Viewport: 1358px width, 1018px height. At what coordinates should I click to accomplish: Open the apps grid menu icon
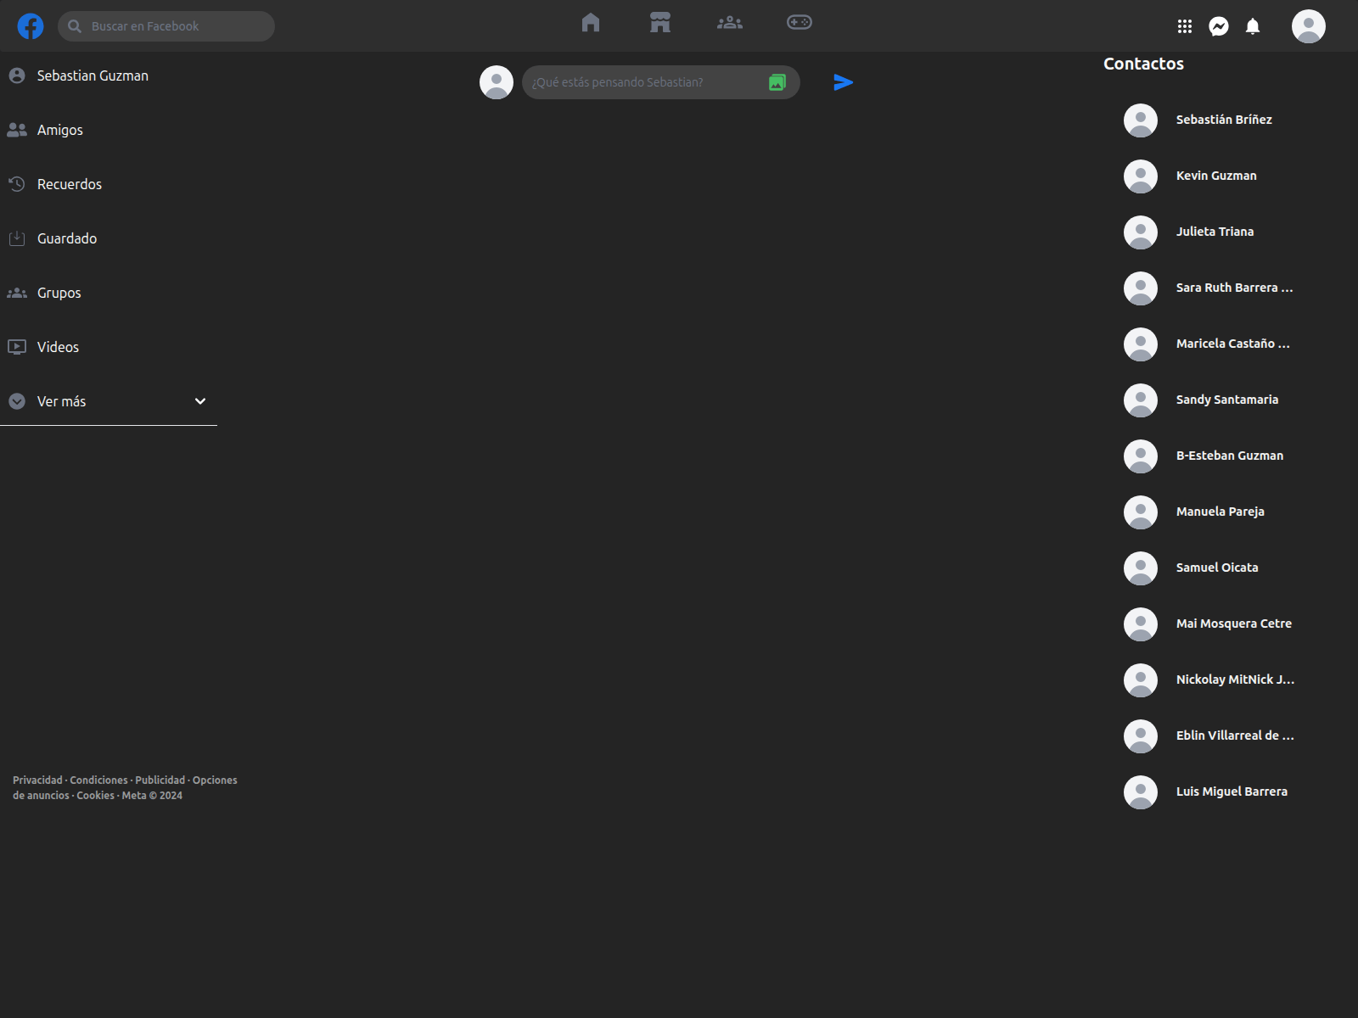[x=1185, y=26]
